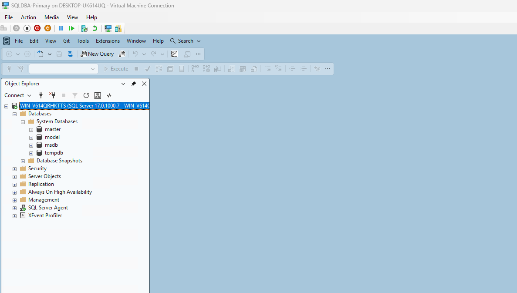Viewport: 517px width, 293px height.
Task: Click Comment out selected lines icon
Action: [267, 69]
